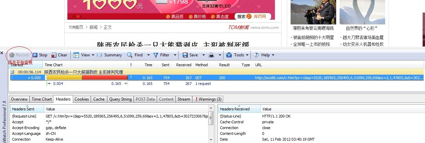This screenshot has height=143, width=425.
Task: Select the Content-Length header row
Action: coord(321,133)
